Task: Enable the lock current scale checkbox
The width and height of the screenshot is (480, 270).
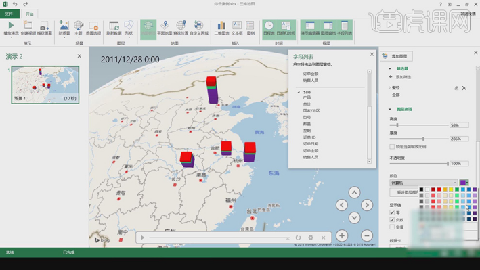Action: tap(392, 147)
